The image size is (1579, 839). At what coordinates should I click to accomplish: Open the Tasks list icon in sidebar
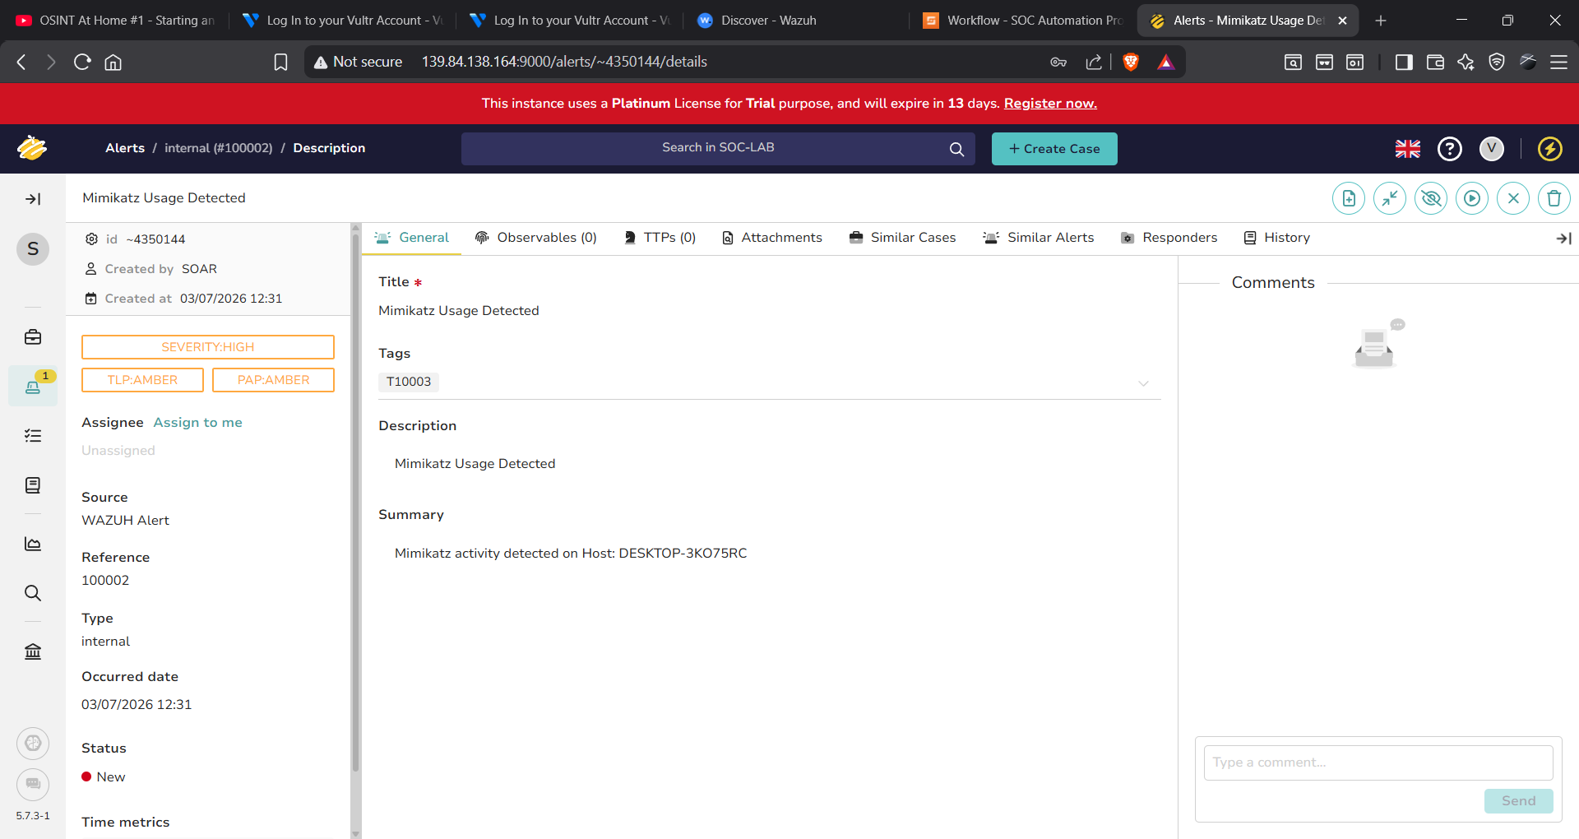pos(33,436)
